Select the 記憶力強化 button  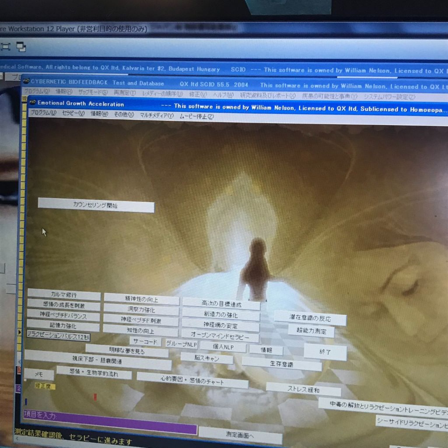(63, 325)
